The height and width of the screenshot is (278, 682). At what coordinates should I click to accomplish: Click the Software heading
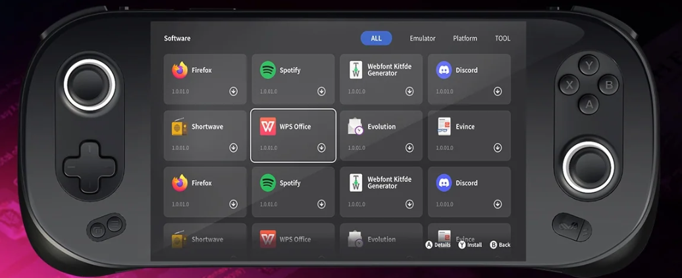(177, 38)
